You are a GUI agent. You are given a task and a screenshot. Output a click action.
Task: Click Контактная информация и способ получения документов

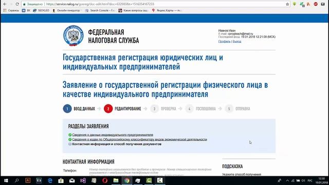click(x=117, y=144)
